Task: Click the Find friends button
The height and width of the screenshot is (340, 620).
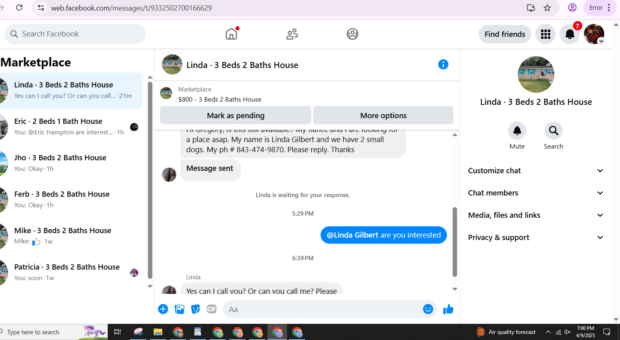Action: [505, 34]
